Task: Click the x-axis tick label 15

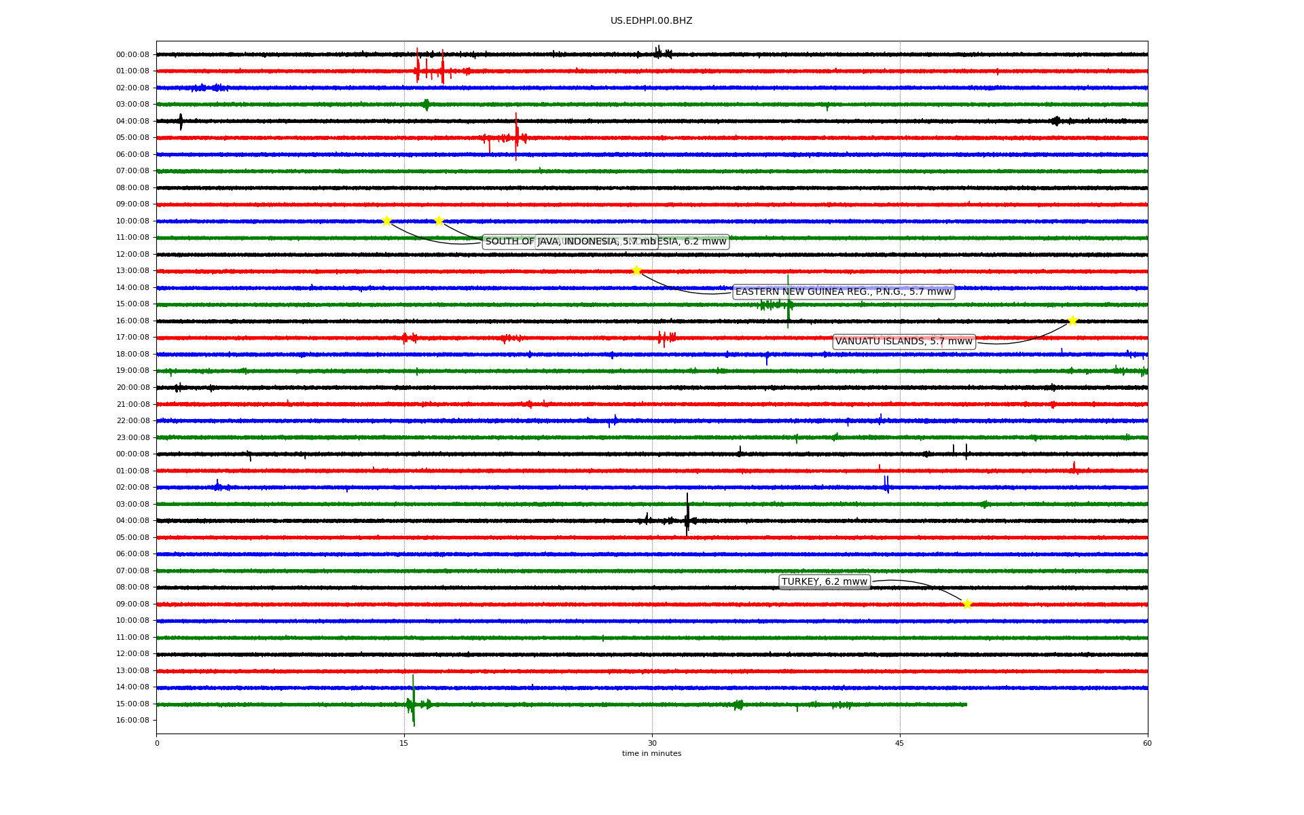Action: tap(404, 743)
